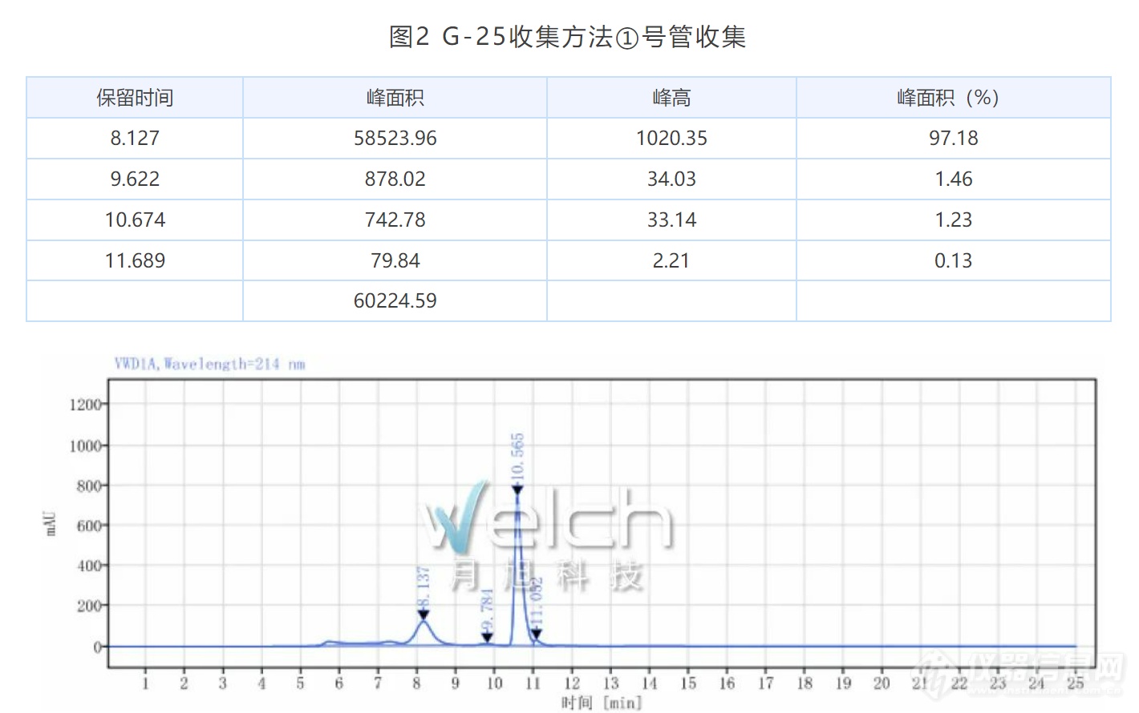Click y-axis tick value 400
This screenshot has height=713, width=1139.
(x=89, y=566)
